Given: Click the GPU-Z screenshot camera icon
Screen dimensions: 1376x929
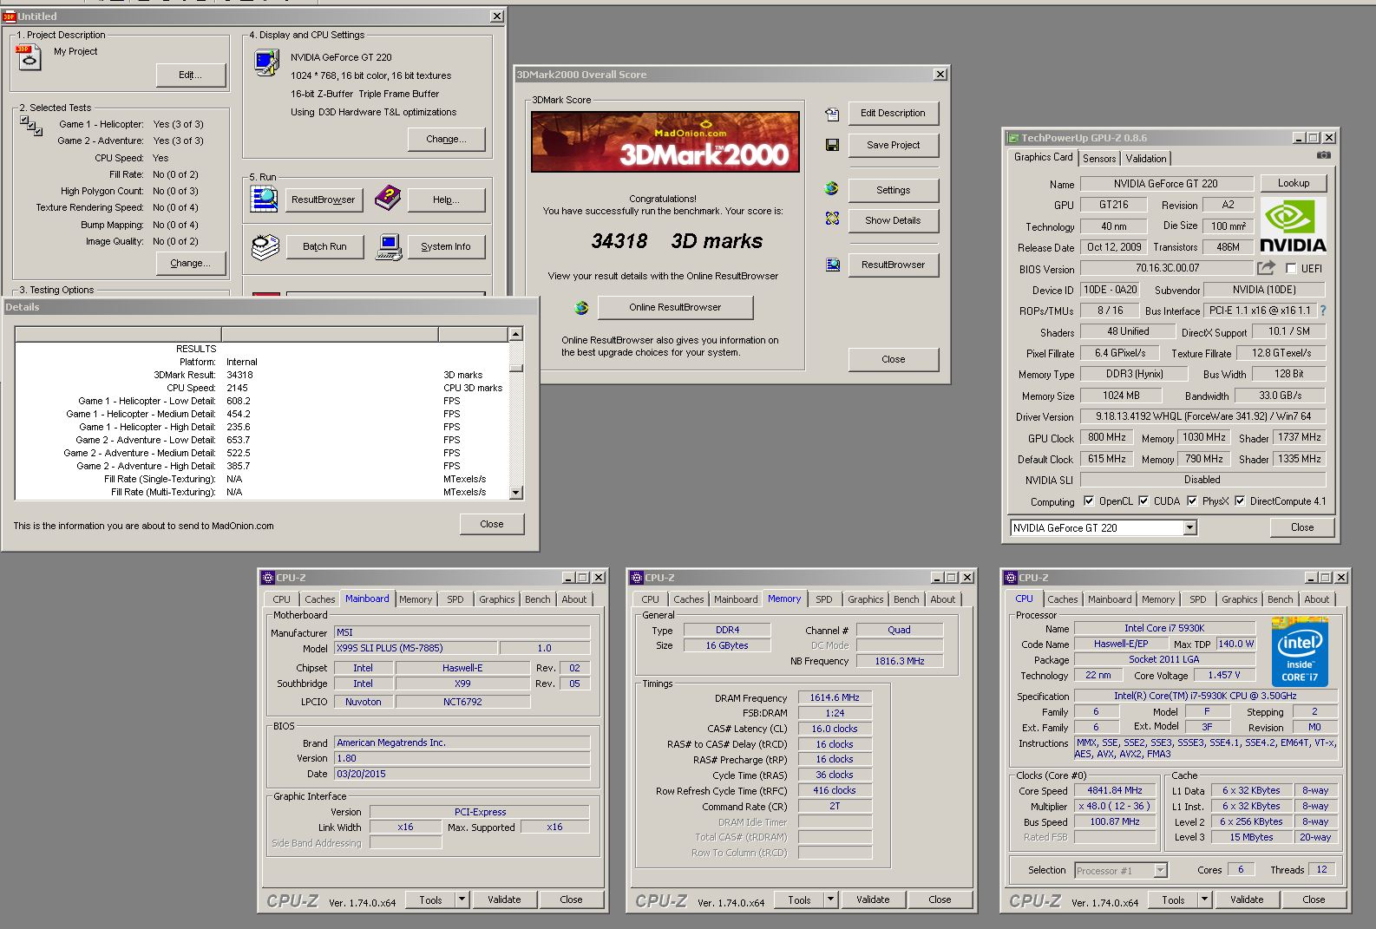Looking at the screenshot, I should pos(1323,155).
